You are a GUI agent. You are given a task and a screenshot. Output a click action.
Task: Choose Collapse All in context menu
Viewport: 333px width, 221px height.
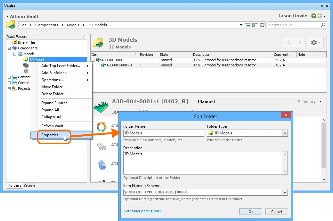[x=61, y=117]
